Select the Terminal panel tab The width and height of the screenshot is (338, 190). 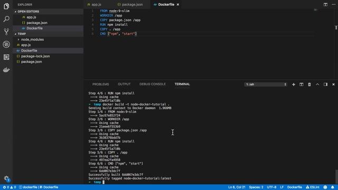tap(182, 84)
